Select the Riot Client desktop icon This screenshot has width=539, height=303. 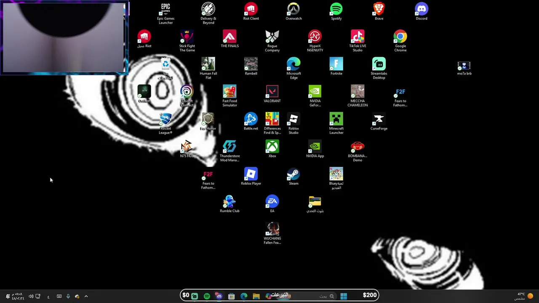coord(251,12)
